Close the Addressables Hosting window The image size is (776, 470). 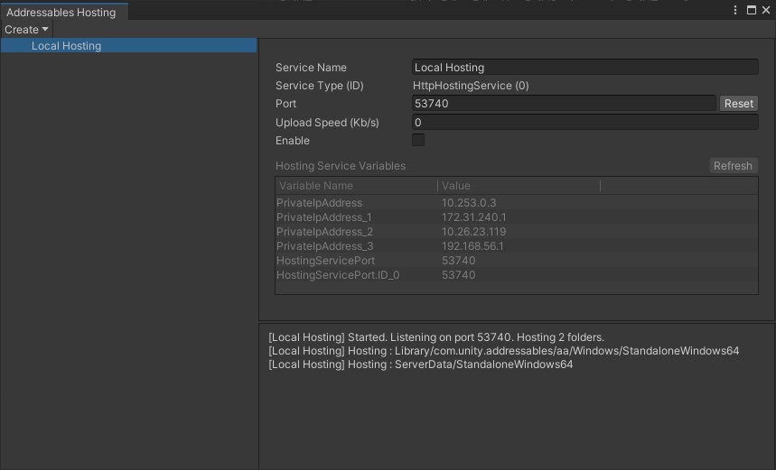pyautogui.click(x=766, y=11)
